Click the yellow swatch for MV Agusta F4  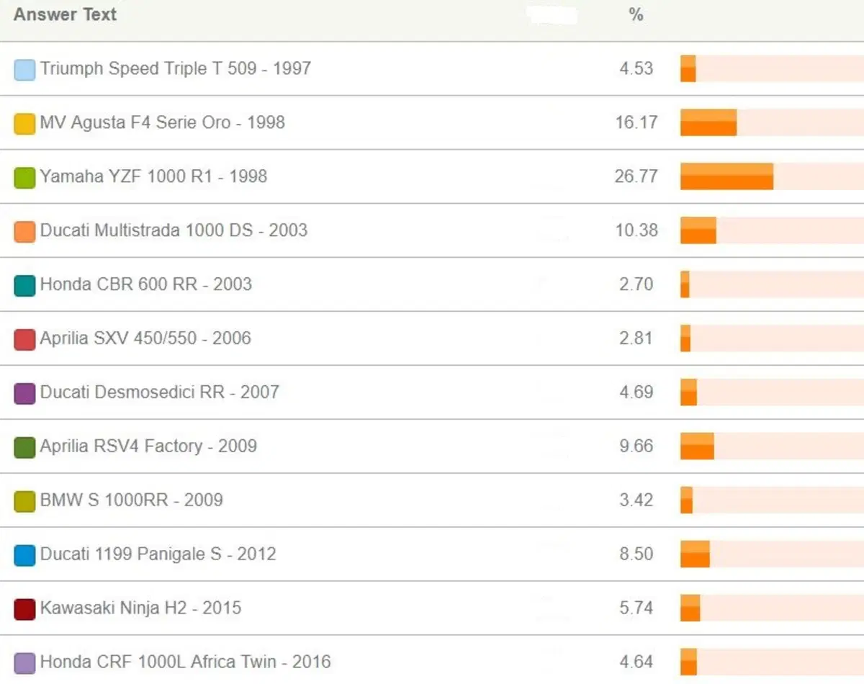click(x=24, y=124)
